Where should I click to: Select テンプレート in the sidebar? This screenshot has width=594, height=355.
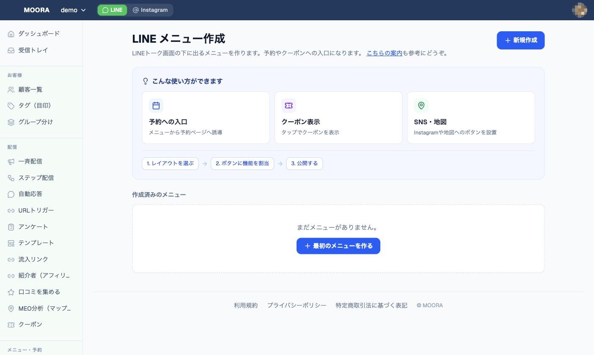coord(41,243)
